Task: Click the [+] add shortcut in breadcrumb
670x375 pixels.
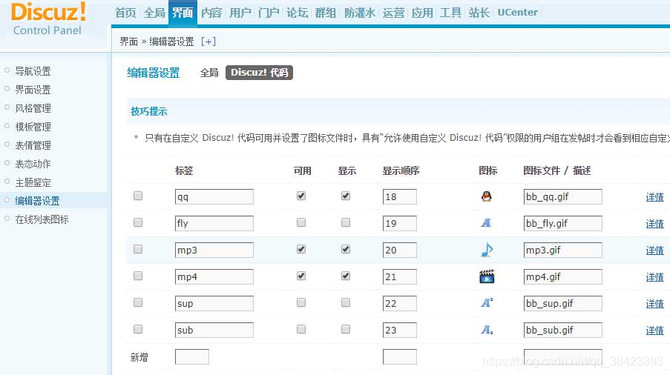Action: pos(208,42)
